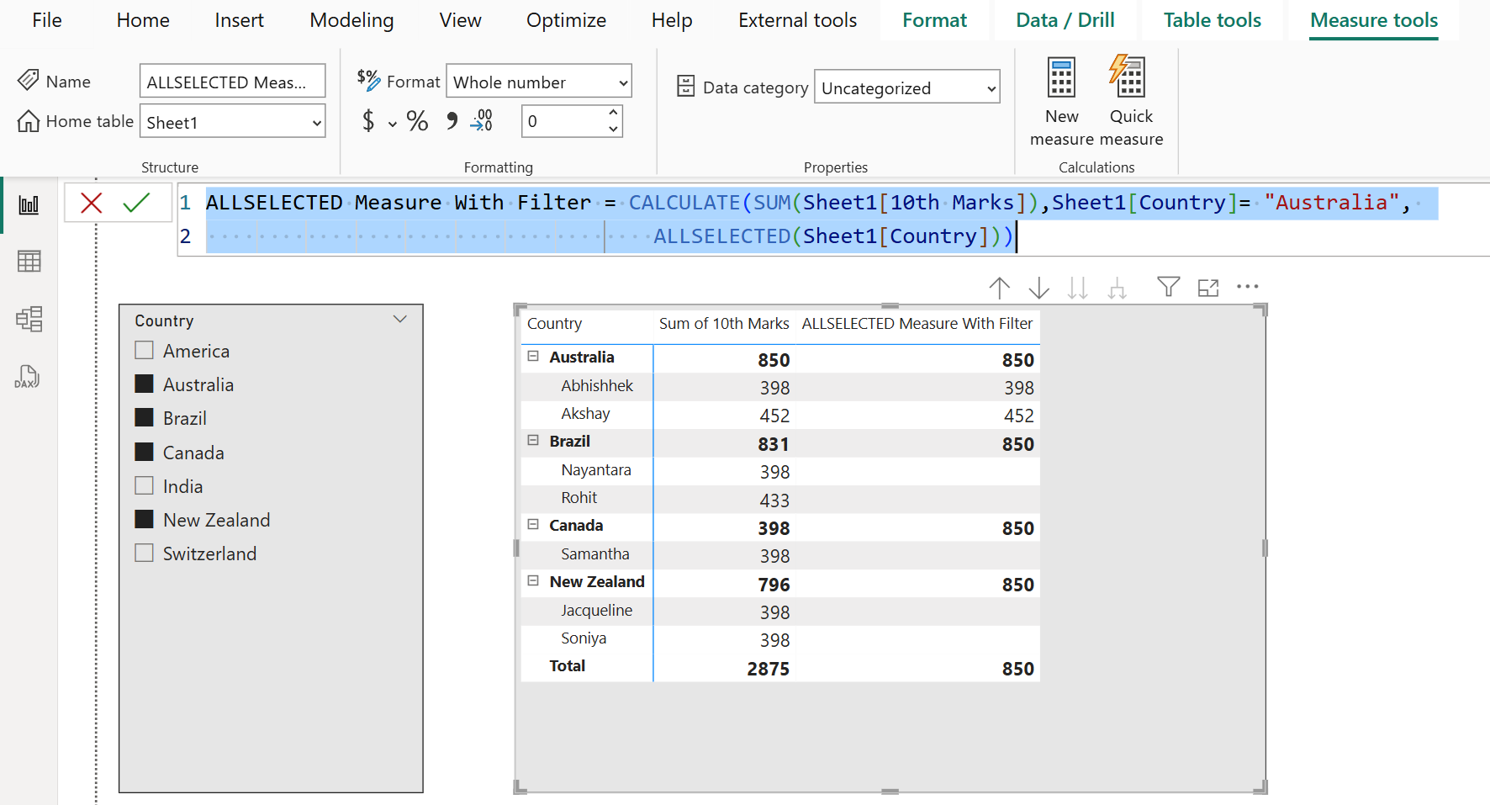Apply percentage format to the measure
1490x805 pixels.
point(417,121)
